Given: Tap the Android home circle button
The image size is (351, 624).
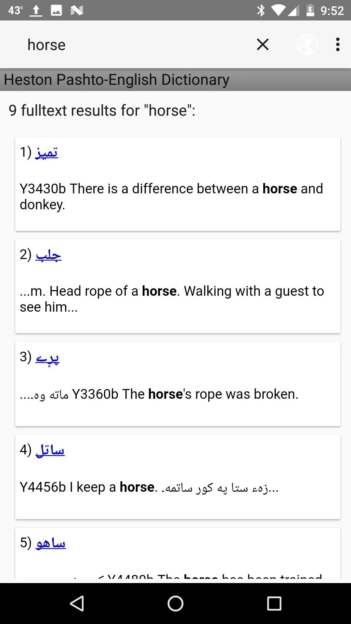Looking at the screenshot, I should (x=175, y=604).
